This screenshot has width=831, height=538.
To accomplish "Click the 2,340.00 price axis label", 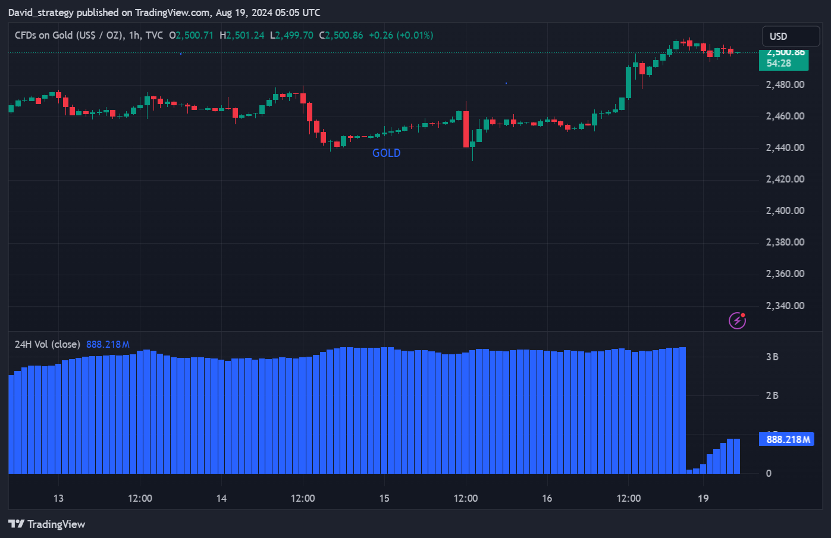I will [x=785, y=306].
